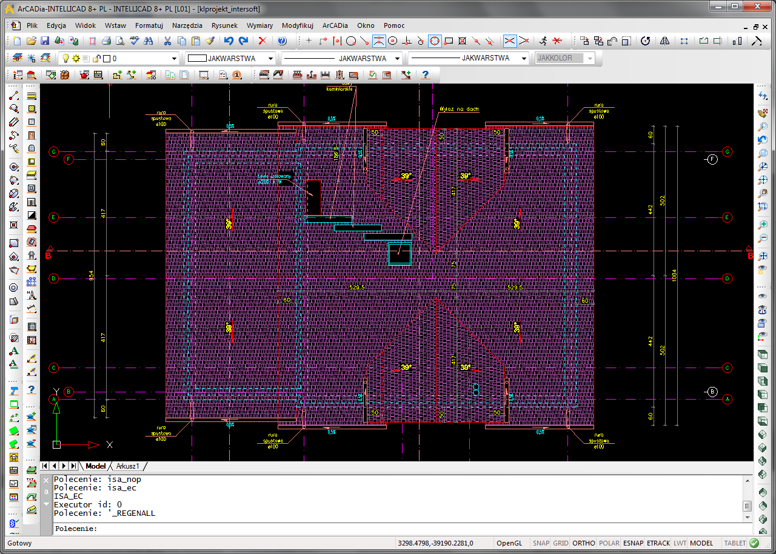The width and height of the screenshot is (776, 554).
Task: Open the first JAKWARSTWA color dropdown
Action: click(230, 59)
